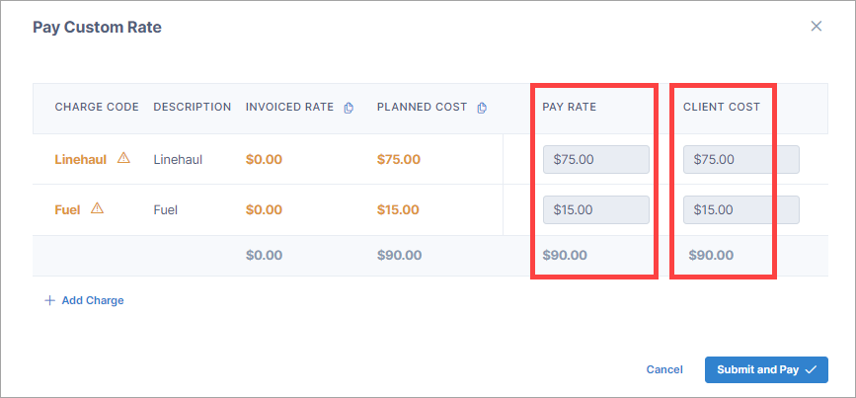856x398 pixels.
Task: Click the Cancel link
Action: click(664, 369)
